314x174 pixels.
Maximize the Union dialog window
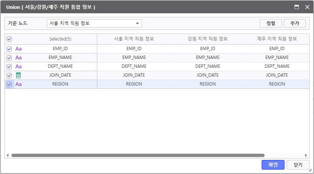[x=297, y=7]
